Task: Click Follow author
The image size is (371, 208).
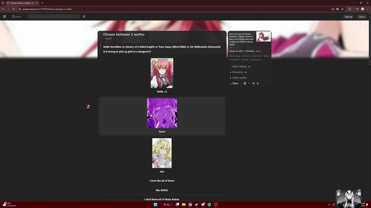Action: click(239, 78)
